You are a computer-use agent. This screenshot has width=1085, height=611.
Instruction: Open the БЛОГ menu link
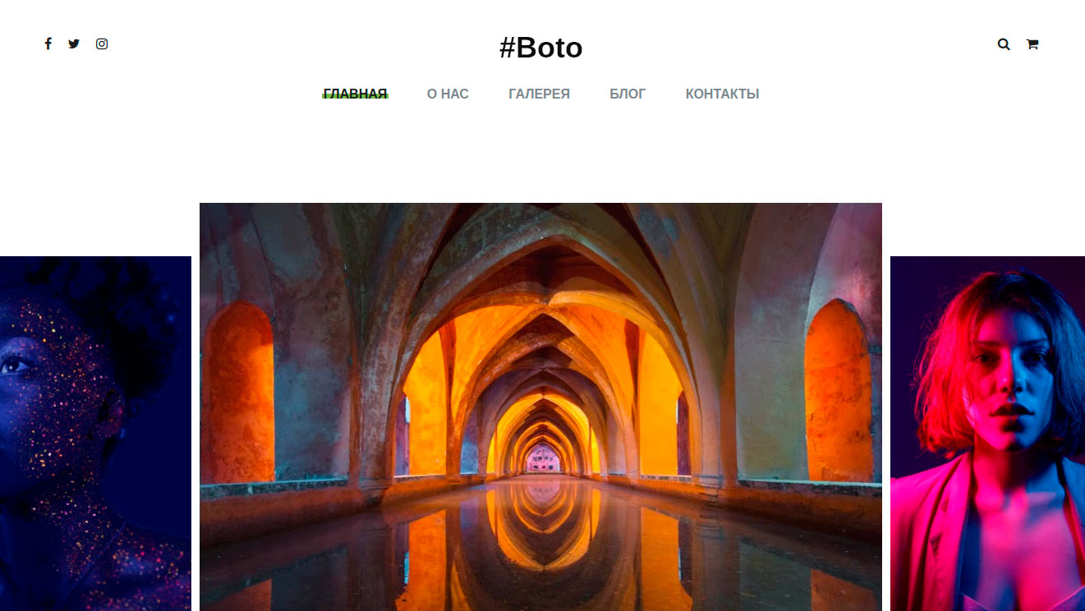(628, 94)
